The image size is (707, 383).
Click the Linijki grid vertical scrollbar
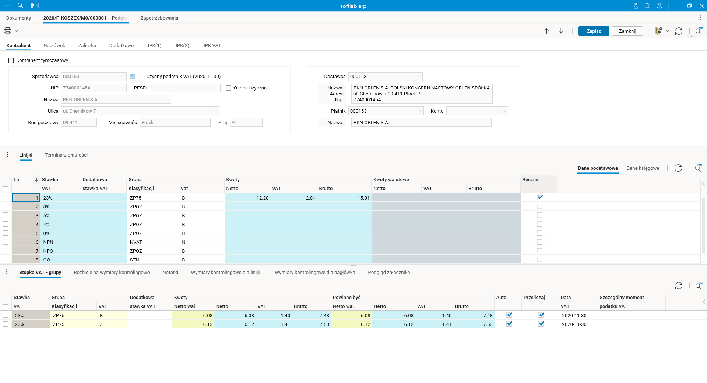click(704, 225)
